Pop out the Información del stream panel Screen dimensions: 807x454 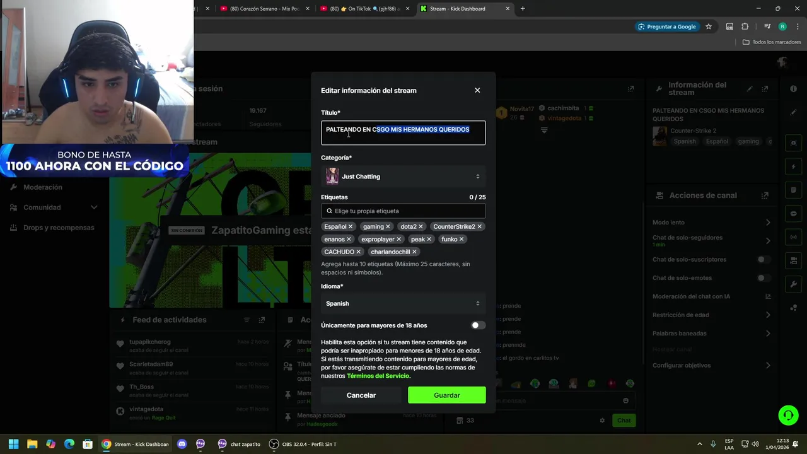765,89
